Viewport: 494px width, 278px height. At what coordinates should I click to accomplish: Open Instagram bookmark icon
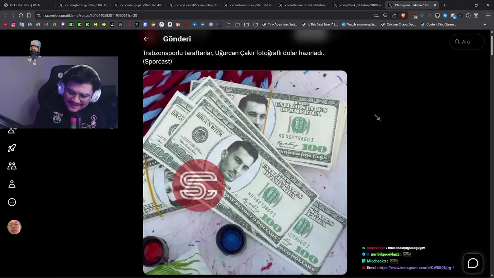pos(13,24)
